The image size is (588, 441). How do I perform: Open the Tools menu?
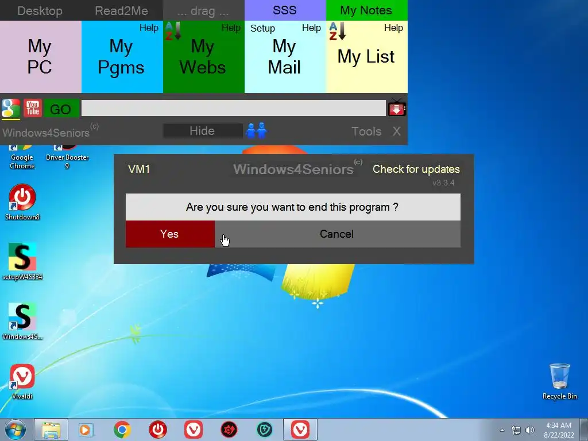(x=366, y=131)
